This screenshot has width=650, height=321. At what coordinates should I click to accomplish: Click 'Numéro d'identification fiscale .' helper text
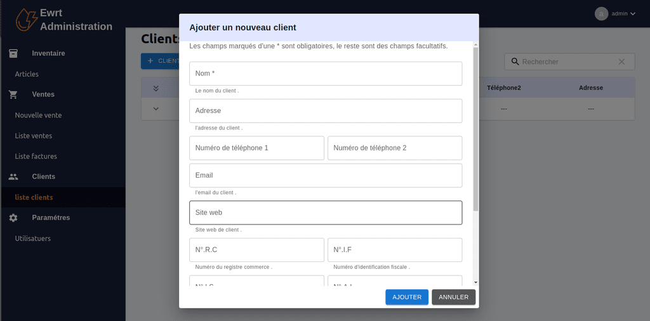(x=372, y=267)
